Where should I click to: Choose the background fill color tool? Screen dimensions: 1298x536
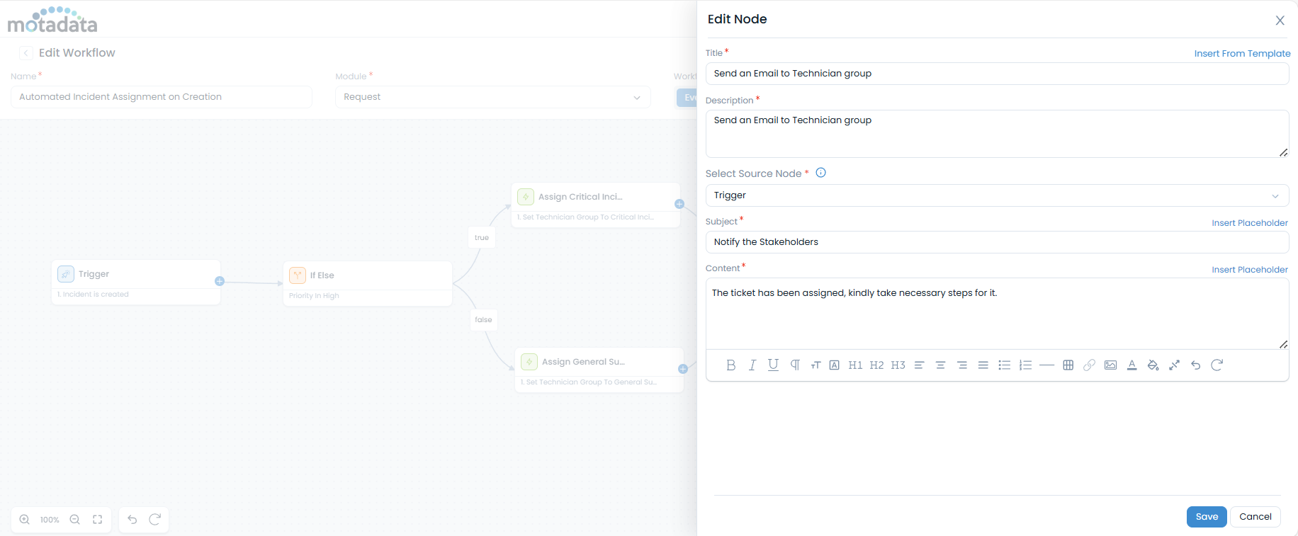[1153, 365]
